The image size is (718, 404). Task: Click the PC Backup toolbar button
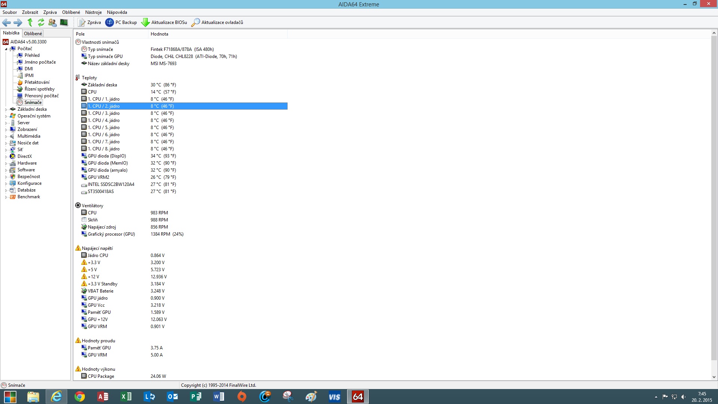click(121, 22)
